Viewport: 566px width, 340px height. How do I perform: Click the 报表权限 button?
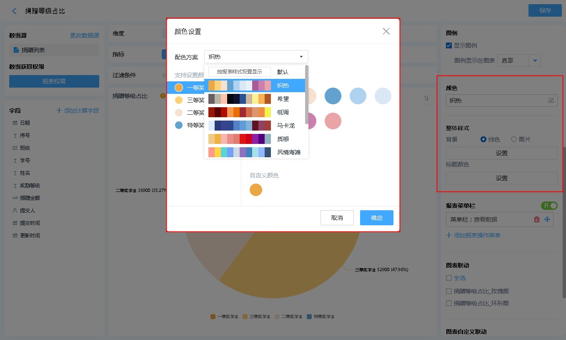point(54,81)
